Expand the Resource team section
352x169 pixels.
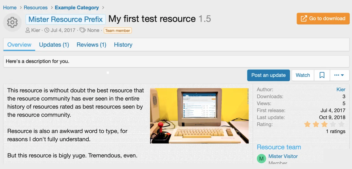coord(279,147)
